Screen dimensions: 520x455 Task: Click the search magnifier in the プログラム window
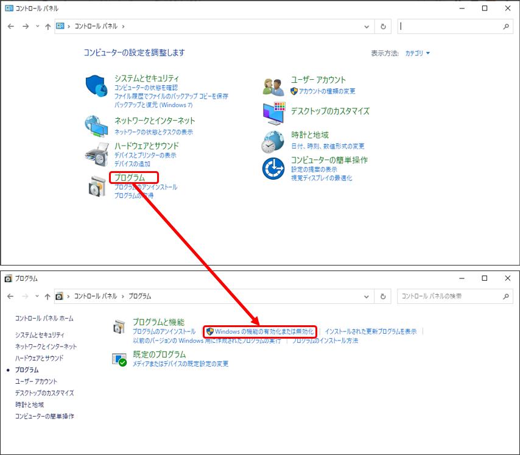[506, 296]
